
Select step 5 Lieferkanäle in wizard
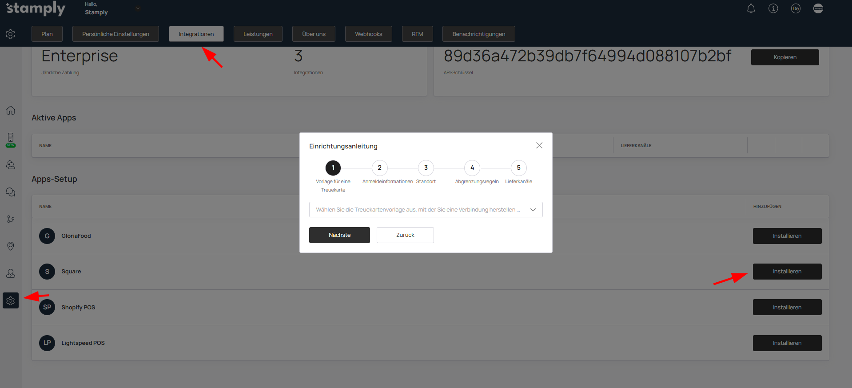518,168
